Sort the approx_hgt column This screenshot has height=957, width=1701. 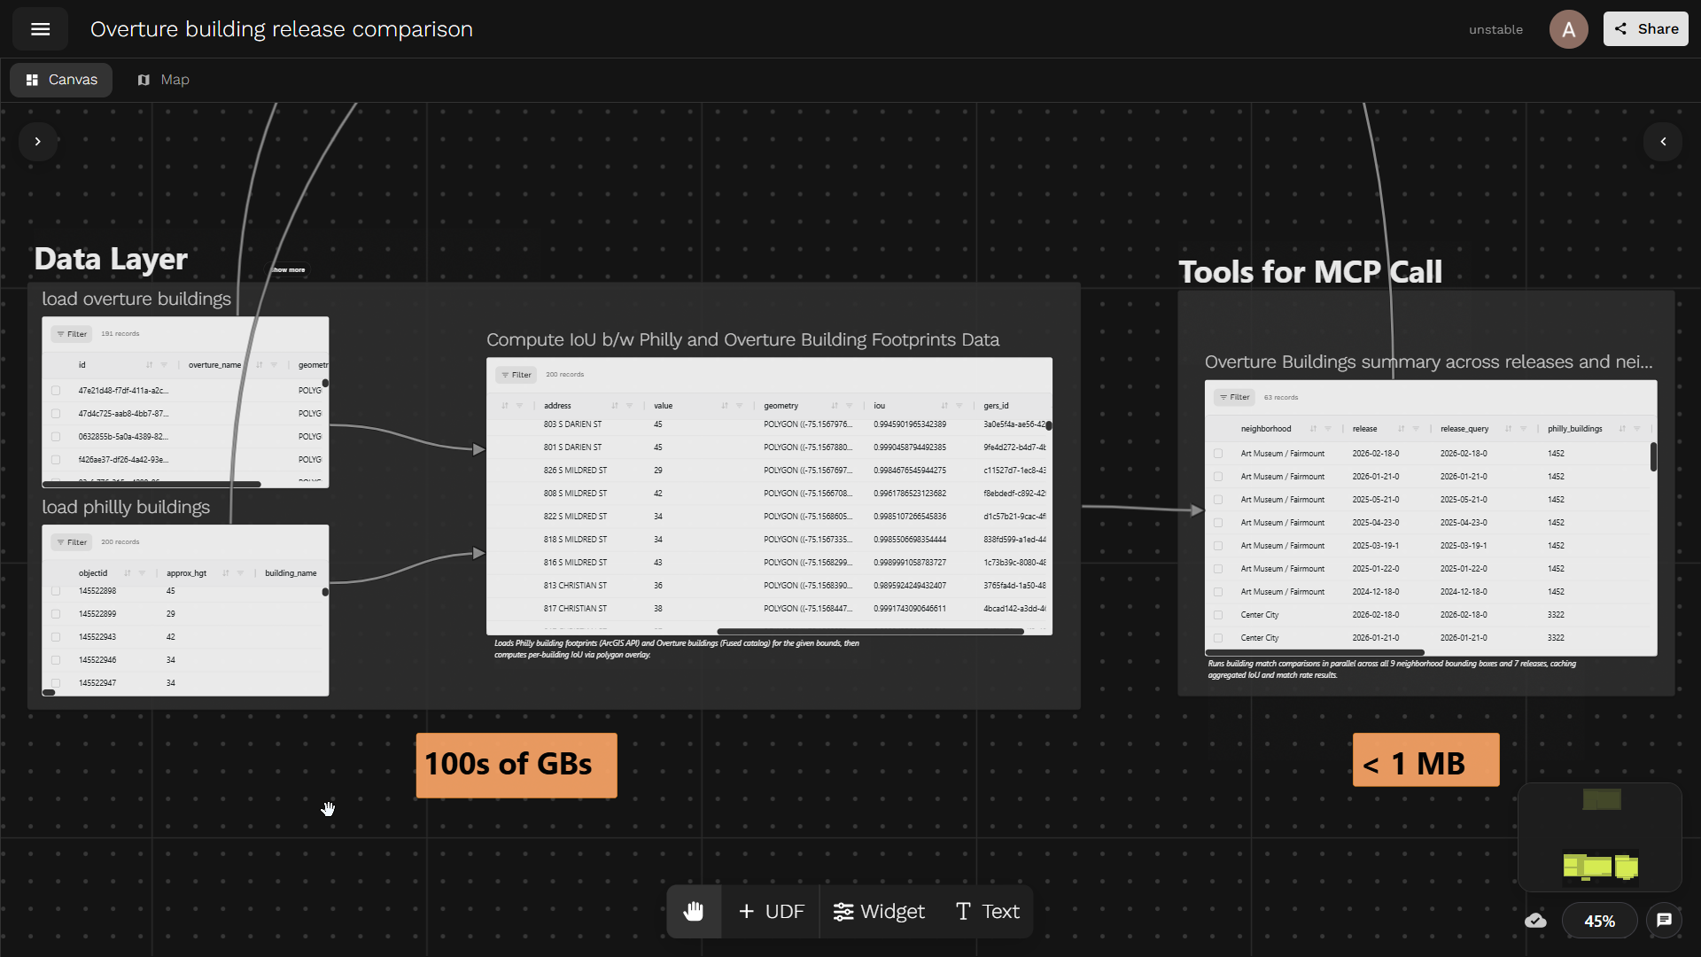pyautogui.click(x=226, y=573)
